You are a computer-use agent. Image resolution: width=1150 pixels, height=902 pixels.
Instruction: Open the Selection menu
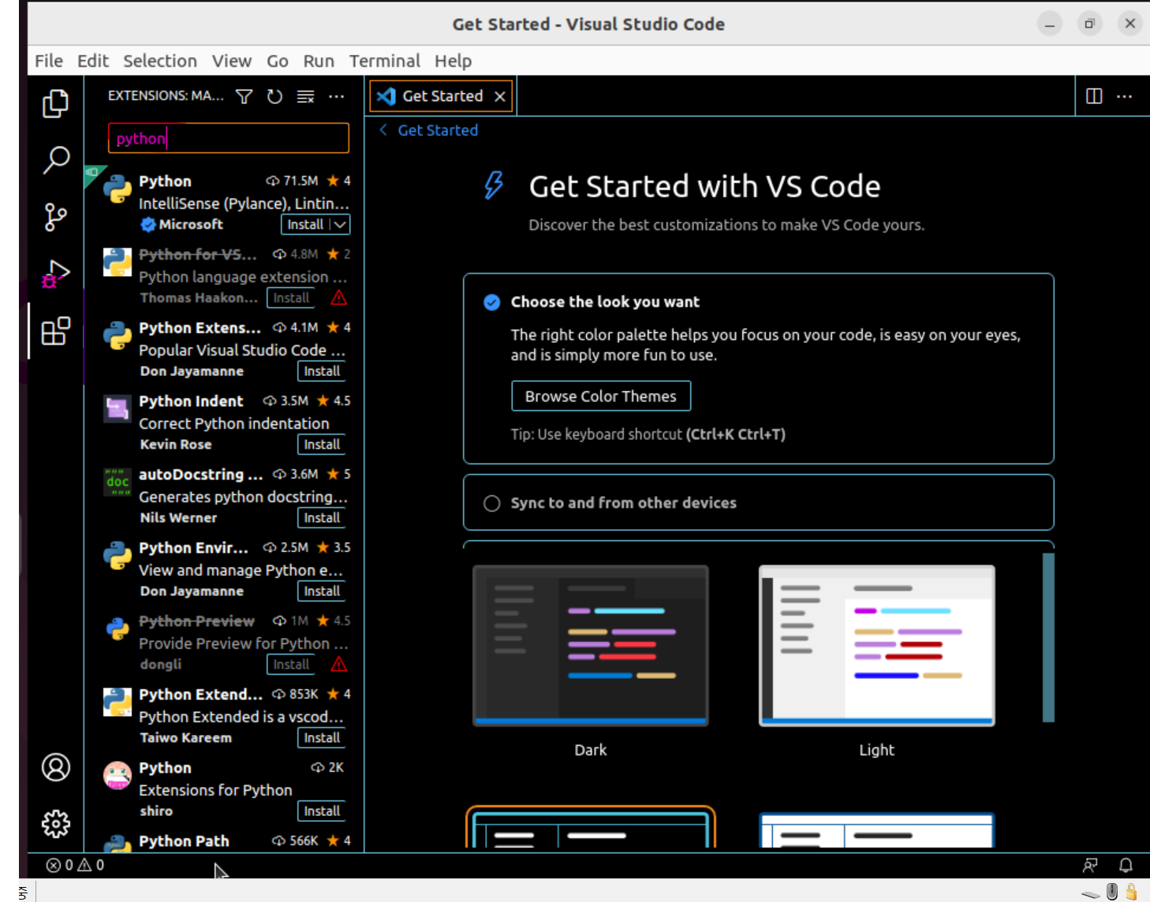(160, 61)
